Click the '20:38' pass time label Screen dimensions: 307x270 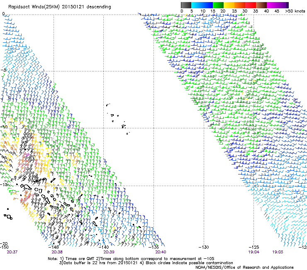[57, 252]
